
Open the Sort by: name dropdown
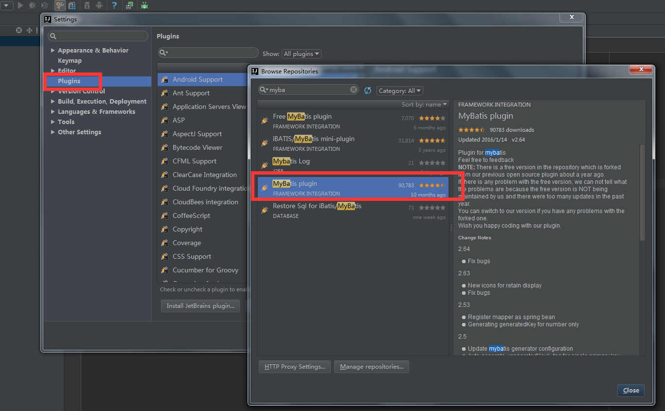[424, 105]
